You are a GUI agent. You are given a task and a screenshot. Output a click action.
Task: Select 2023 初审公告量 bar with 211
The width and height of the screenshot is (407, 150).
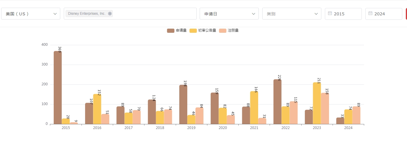[x=317, y=103]
